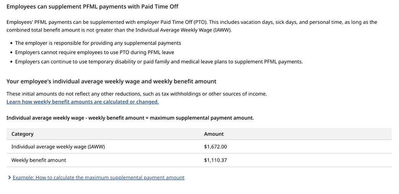Select the Individual average weekly wage (IAWW) row label
399x194 pixels.
point(58,147)
